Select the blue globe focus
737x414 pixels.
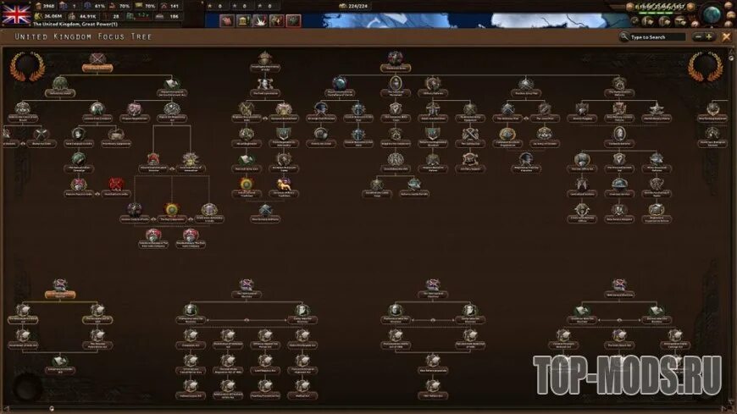[x=340, y=87]
